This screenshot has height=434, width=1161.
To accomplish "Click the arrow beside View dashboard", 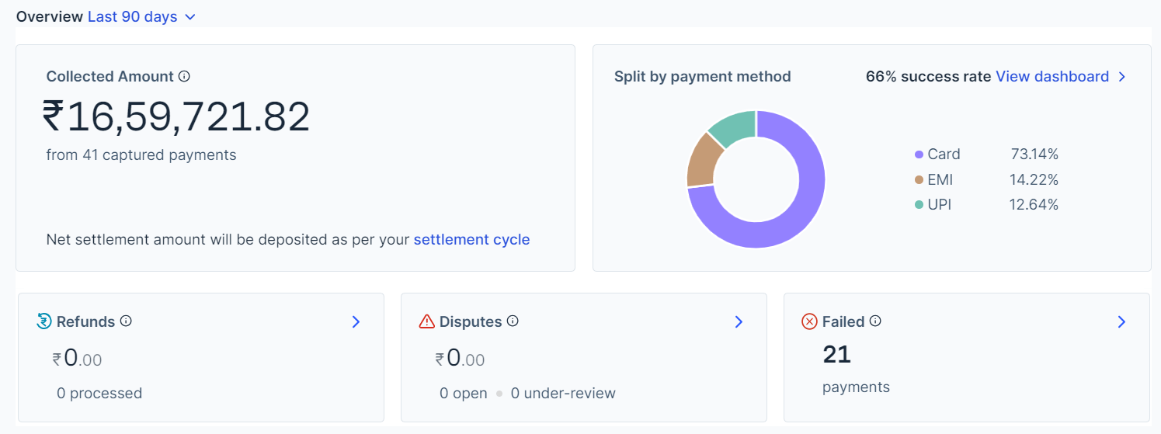I will coord(1121,77).
